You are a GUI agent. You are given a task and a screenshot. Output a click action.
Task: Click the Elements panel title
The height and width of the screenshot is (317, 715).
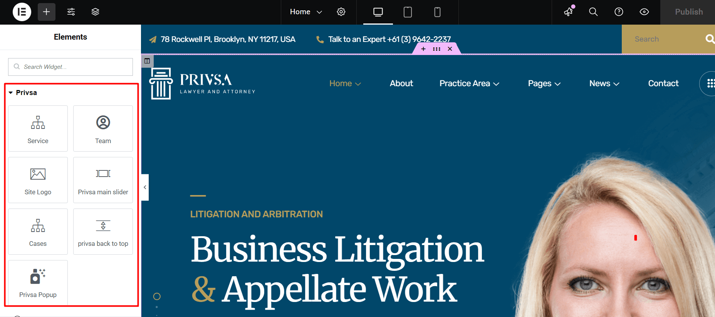pos(70,37)
